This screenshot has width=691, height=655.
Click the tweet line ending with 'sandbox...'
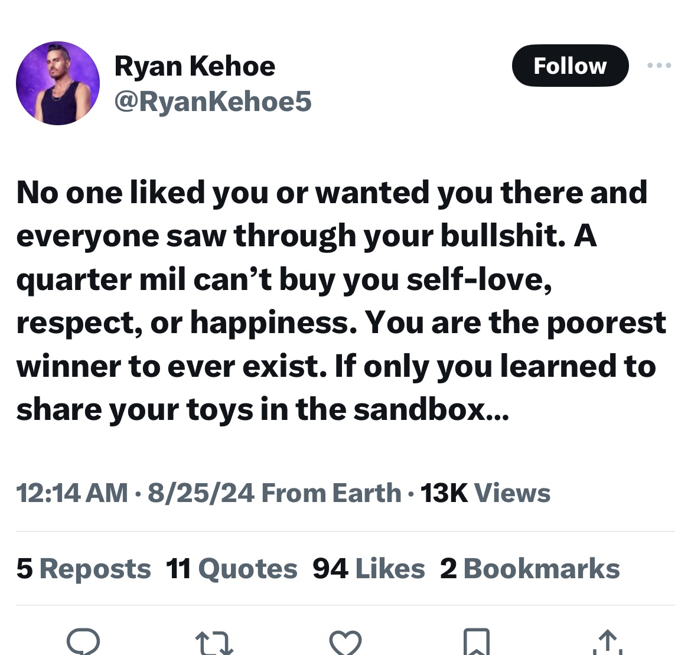[x=263, y=410]
